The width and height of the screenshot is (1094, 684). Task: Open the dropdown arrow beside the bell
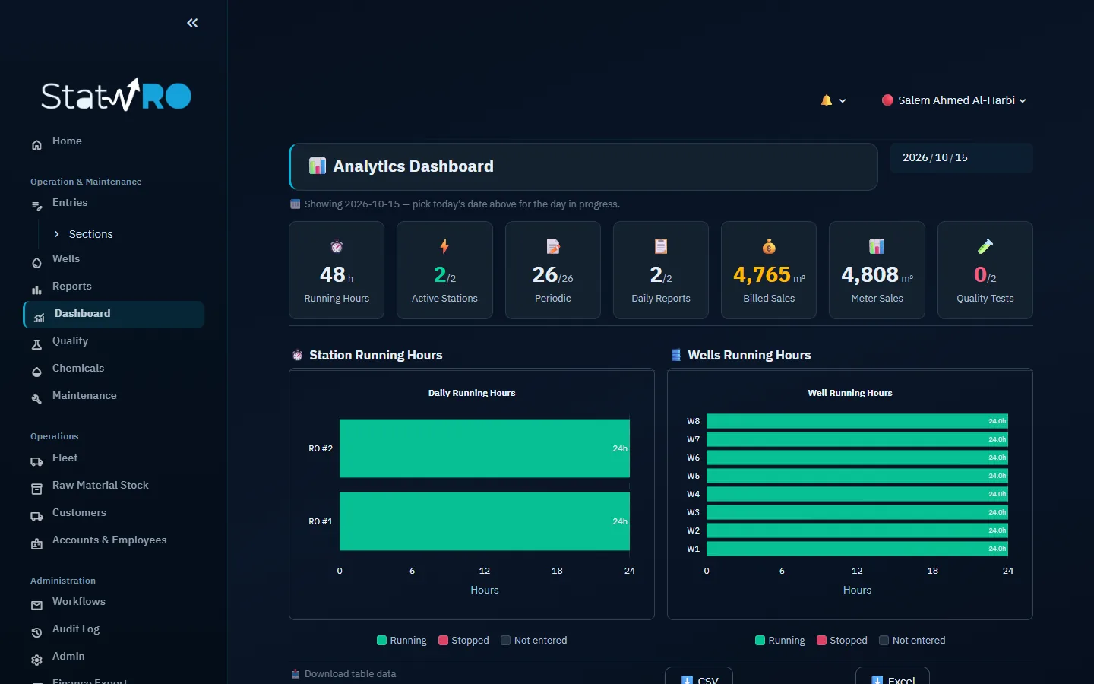[843, 100]
